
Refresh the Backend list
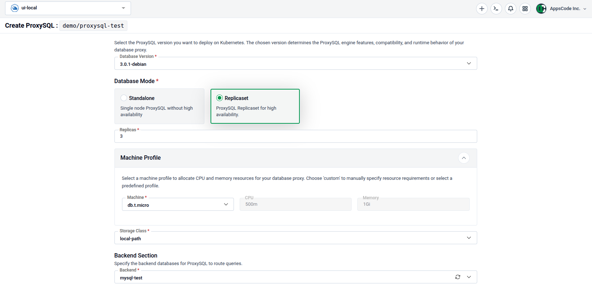click(458, 277)
